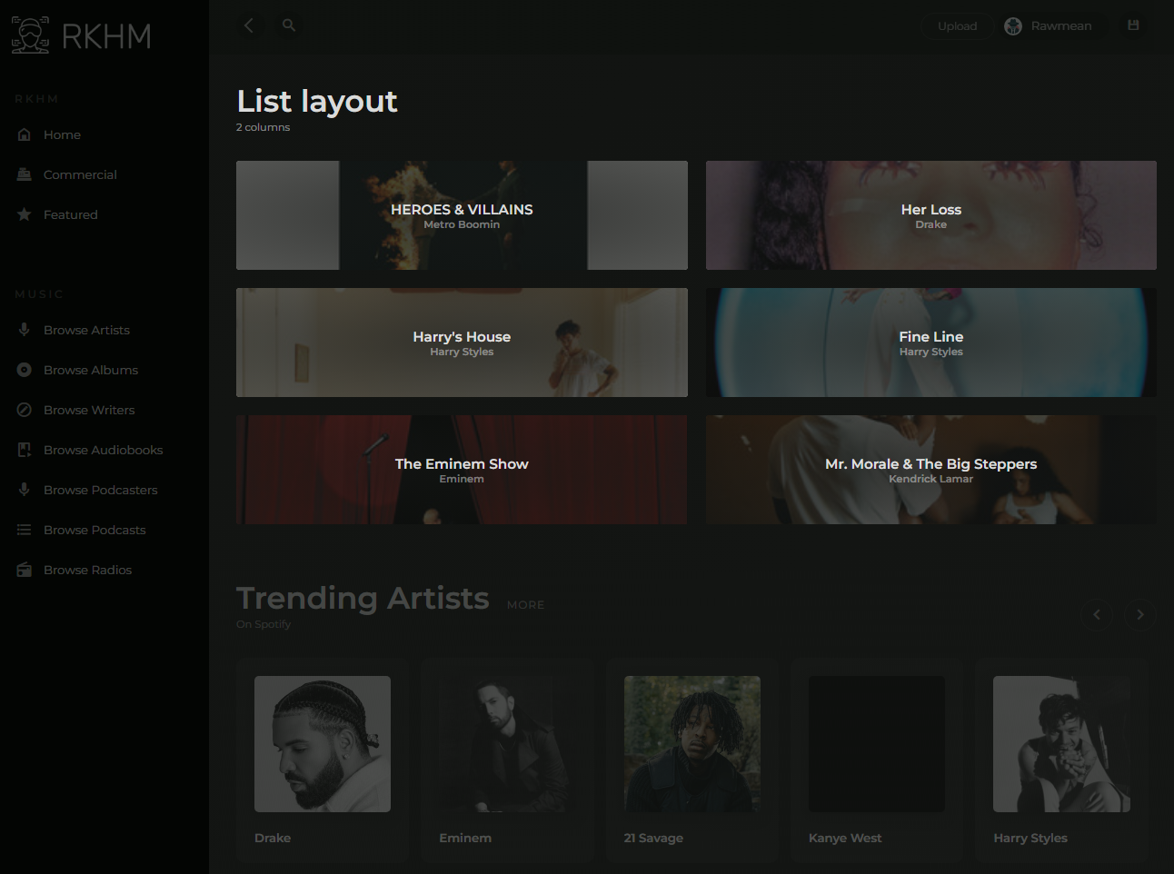This screenshot has height=874, width=1174.
Task: Open the Harry's House album card
Action: (x=462, y=343)
